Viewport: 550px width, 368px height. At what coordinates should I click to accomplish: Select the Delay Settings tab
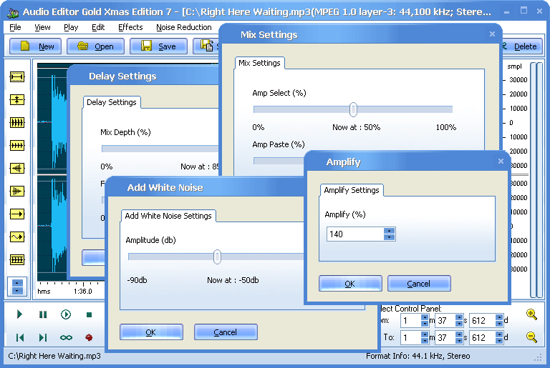pos(112,102)
